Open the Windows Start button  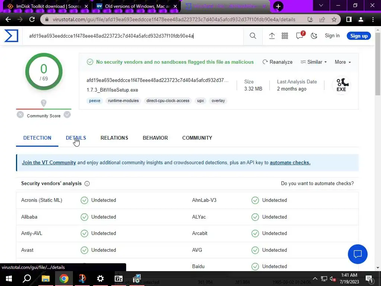pos(9,279)
